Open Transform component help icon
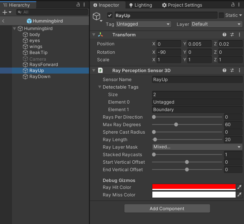 click(x=224, y=35)
